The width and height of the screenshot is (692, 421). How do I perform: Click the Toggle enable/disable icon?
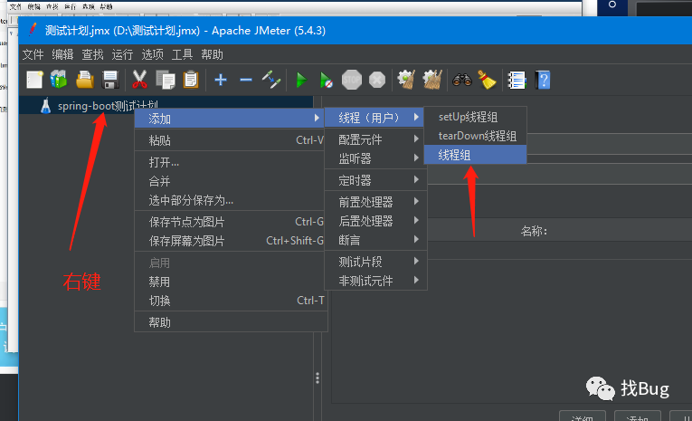click(x=271, y=80)
